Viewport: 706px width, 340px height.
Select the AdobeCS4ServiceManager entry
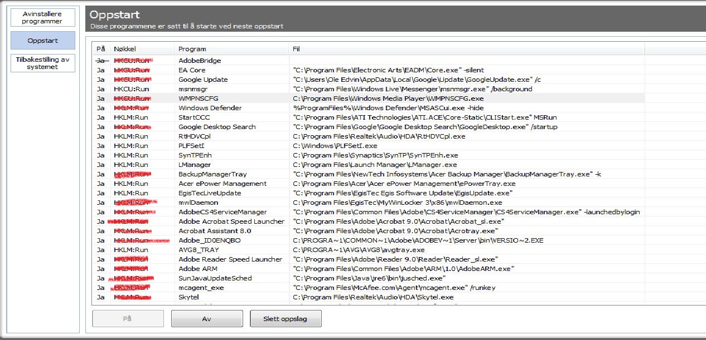point(223,212)
